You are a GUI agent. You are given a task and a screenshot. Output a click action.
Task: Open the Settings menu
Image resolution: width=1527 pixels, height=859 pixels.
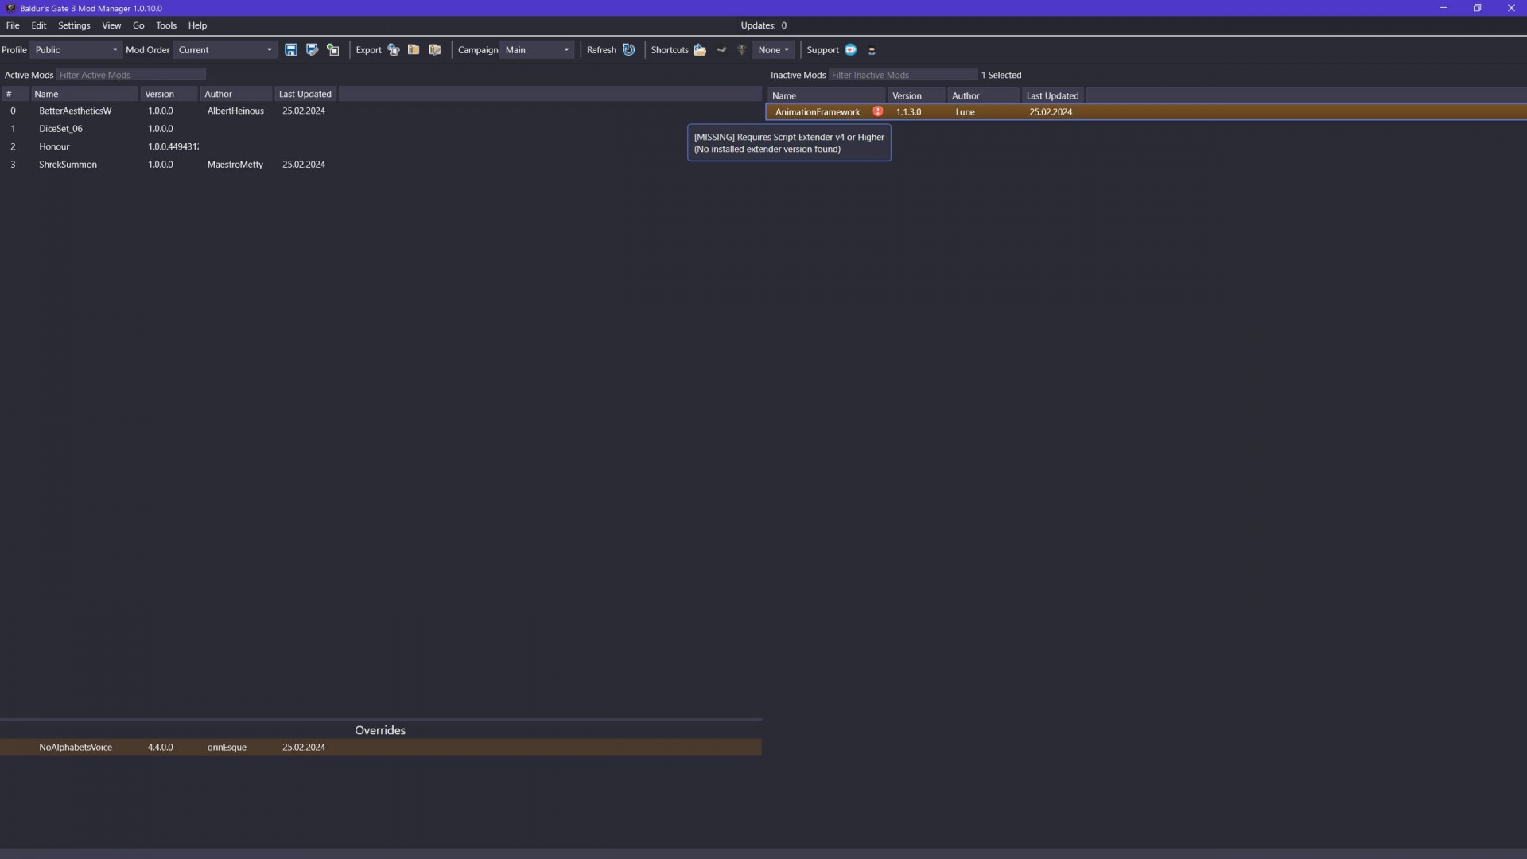click(x=74, y=25)
